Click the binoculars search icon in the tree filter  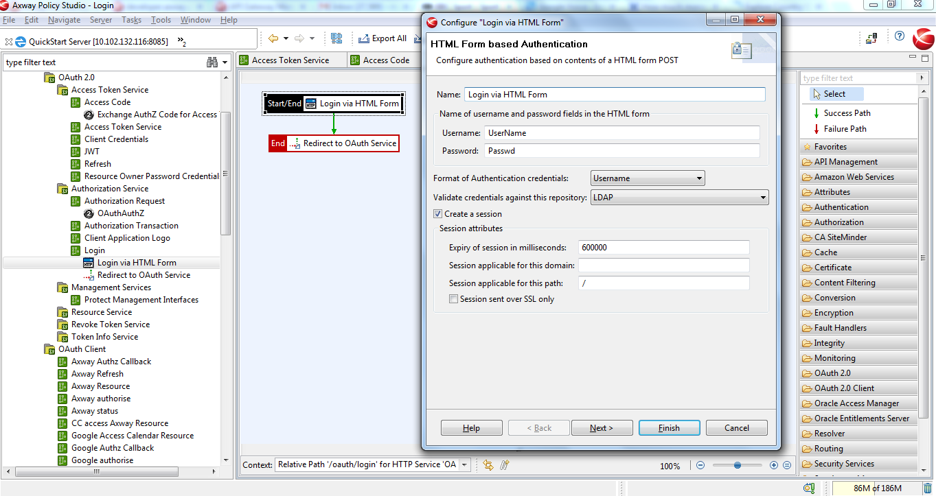point(212,62)
